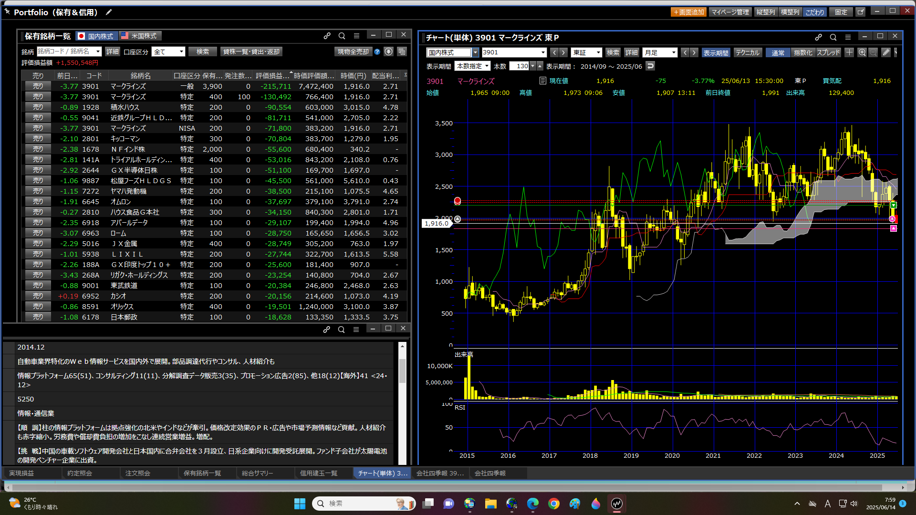Switch to 総合サマリー tab
This screenshot has width=916, height=515.
(x=265, y=473)
